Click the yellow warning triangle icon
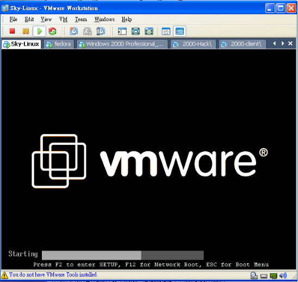The image size is (298, 282). coord(4,275)
